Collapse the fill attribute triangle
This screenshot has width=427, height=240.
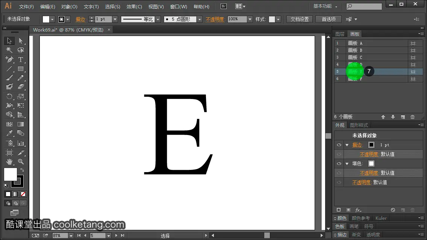tap(347, 163)
